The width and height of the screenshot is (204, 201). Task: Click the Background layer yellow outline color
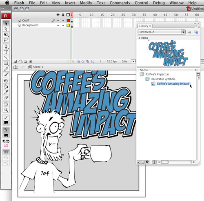point(68,25)
